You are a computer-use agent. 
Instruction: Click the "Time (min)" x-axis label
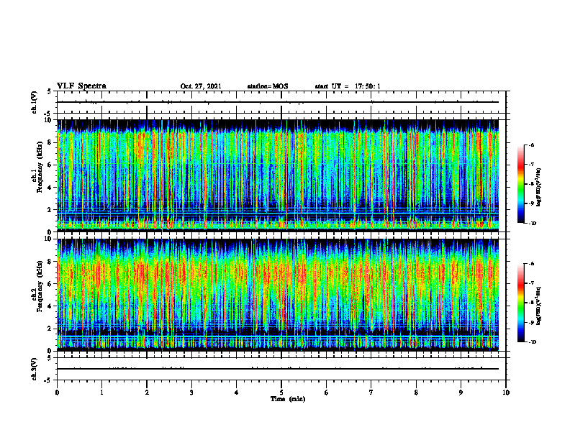pos(288,399)
